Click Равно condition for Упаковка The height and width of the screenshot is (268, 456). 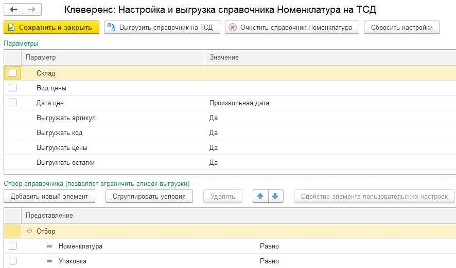(x=269, y=261)
